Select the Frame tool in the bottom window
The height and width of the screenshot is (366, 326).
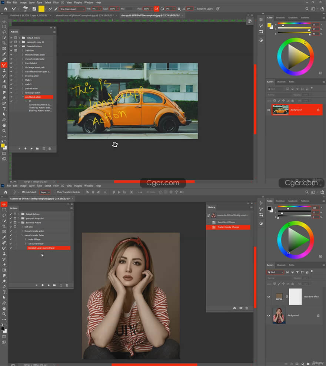click(4, 232)
